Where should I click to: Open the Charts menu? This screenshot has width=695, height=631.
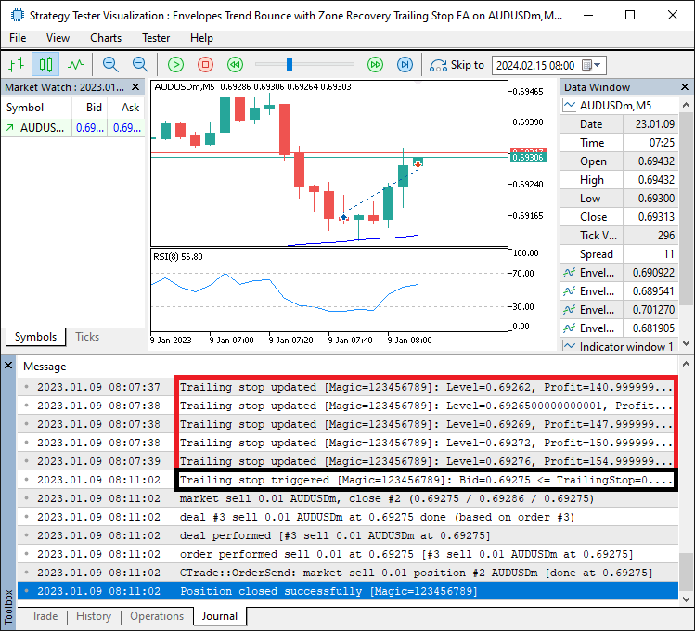pyautogui.click(x=106, y=38)
